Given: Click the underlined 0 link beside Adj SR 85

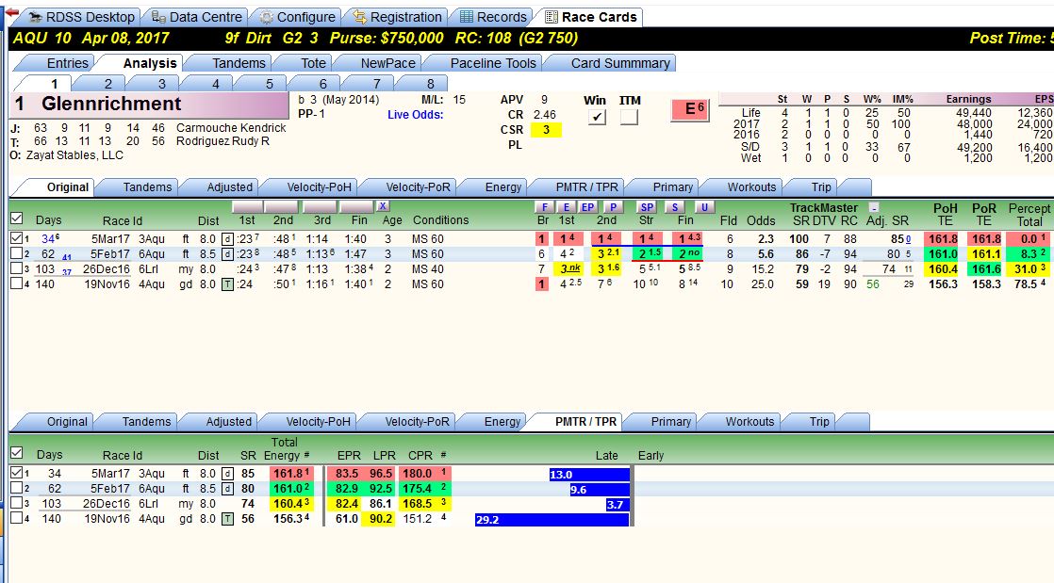Looking at the screenshot, I should 908,239.
